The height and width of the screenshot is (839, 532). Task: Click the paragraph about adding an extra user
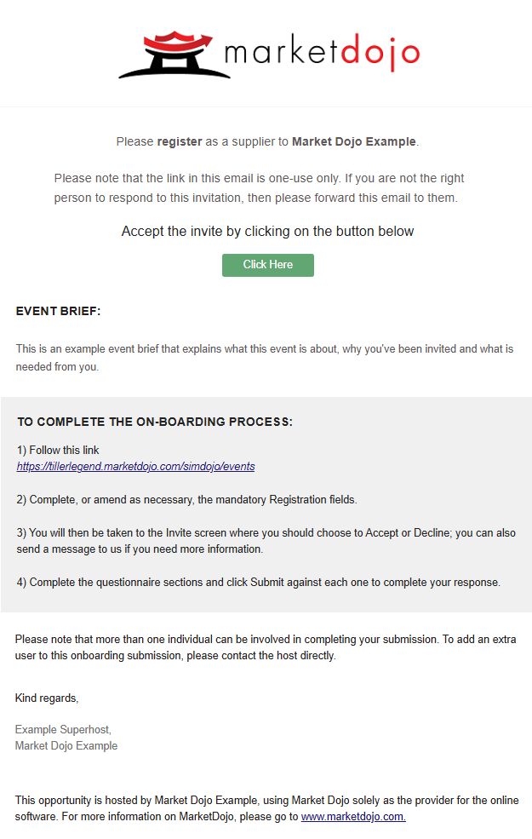[266, 647]
